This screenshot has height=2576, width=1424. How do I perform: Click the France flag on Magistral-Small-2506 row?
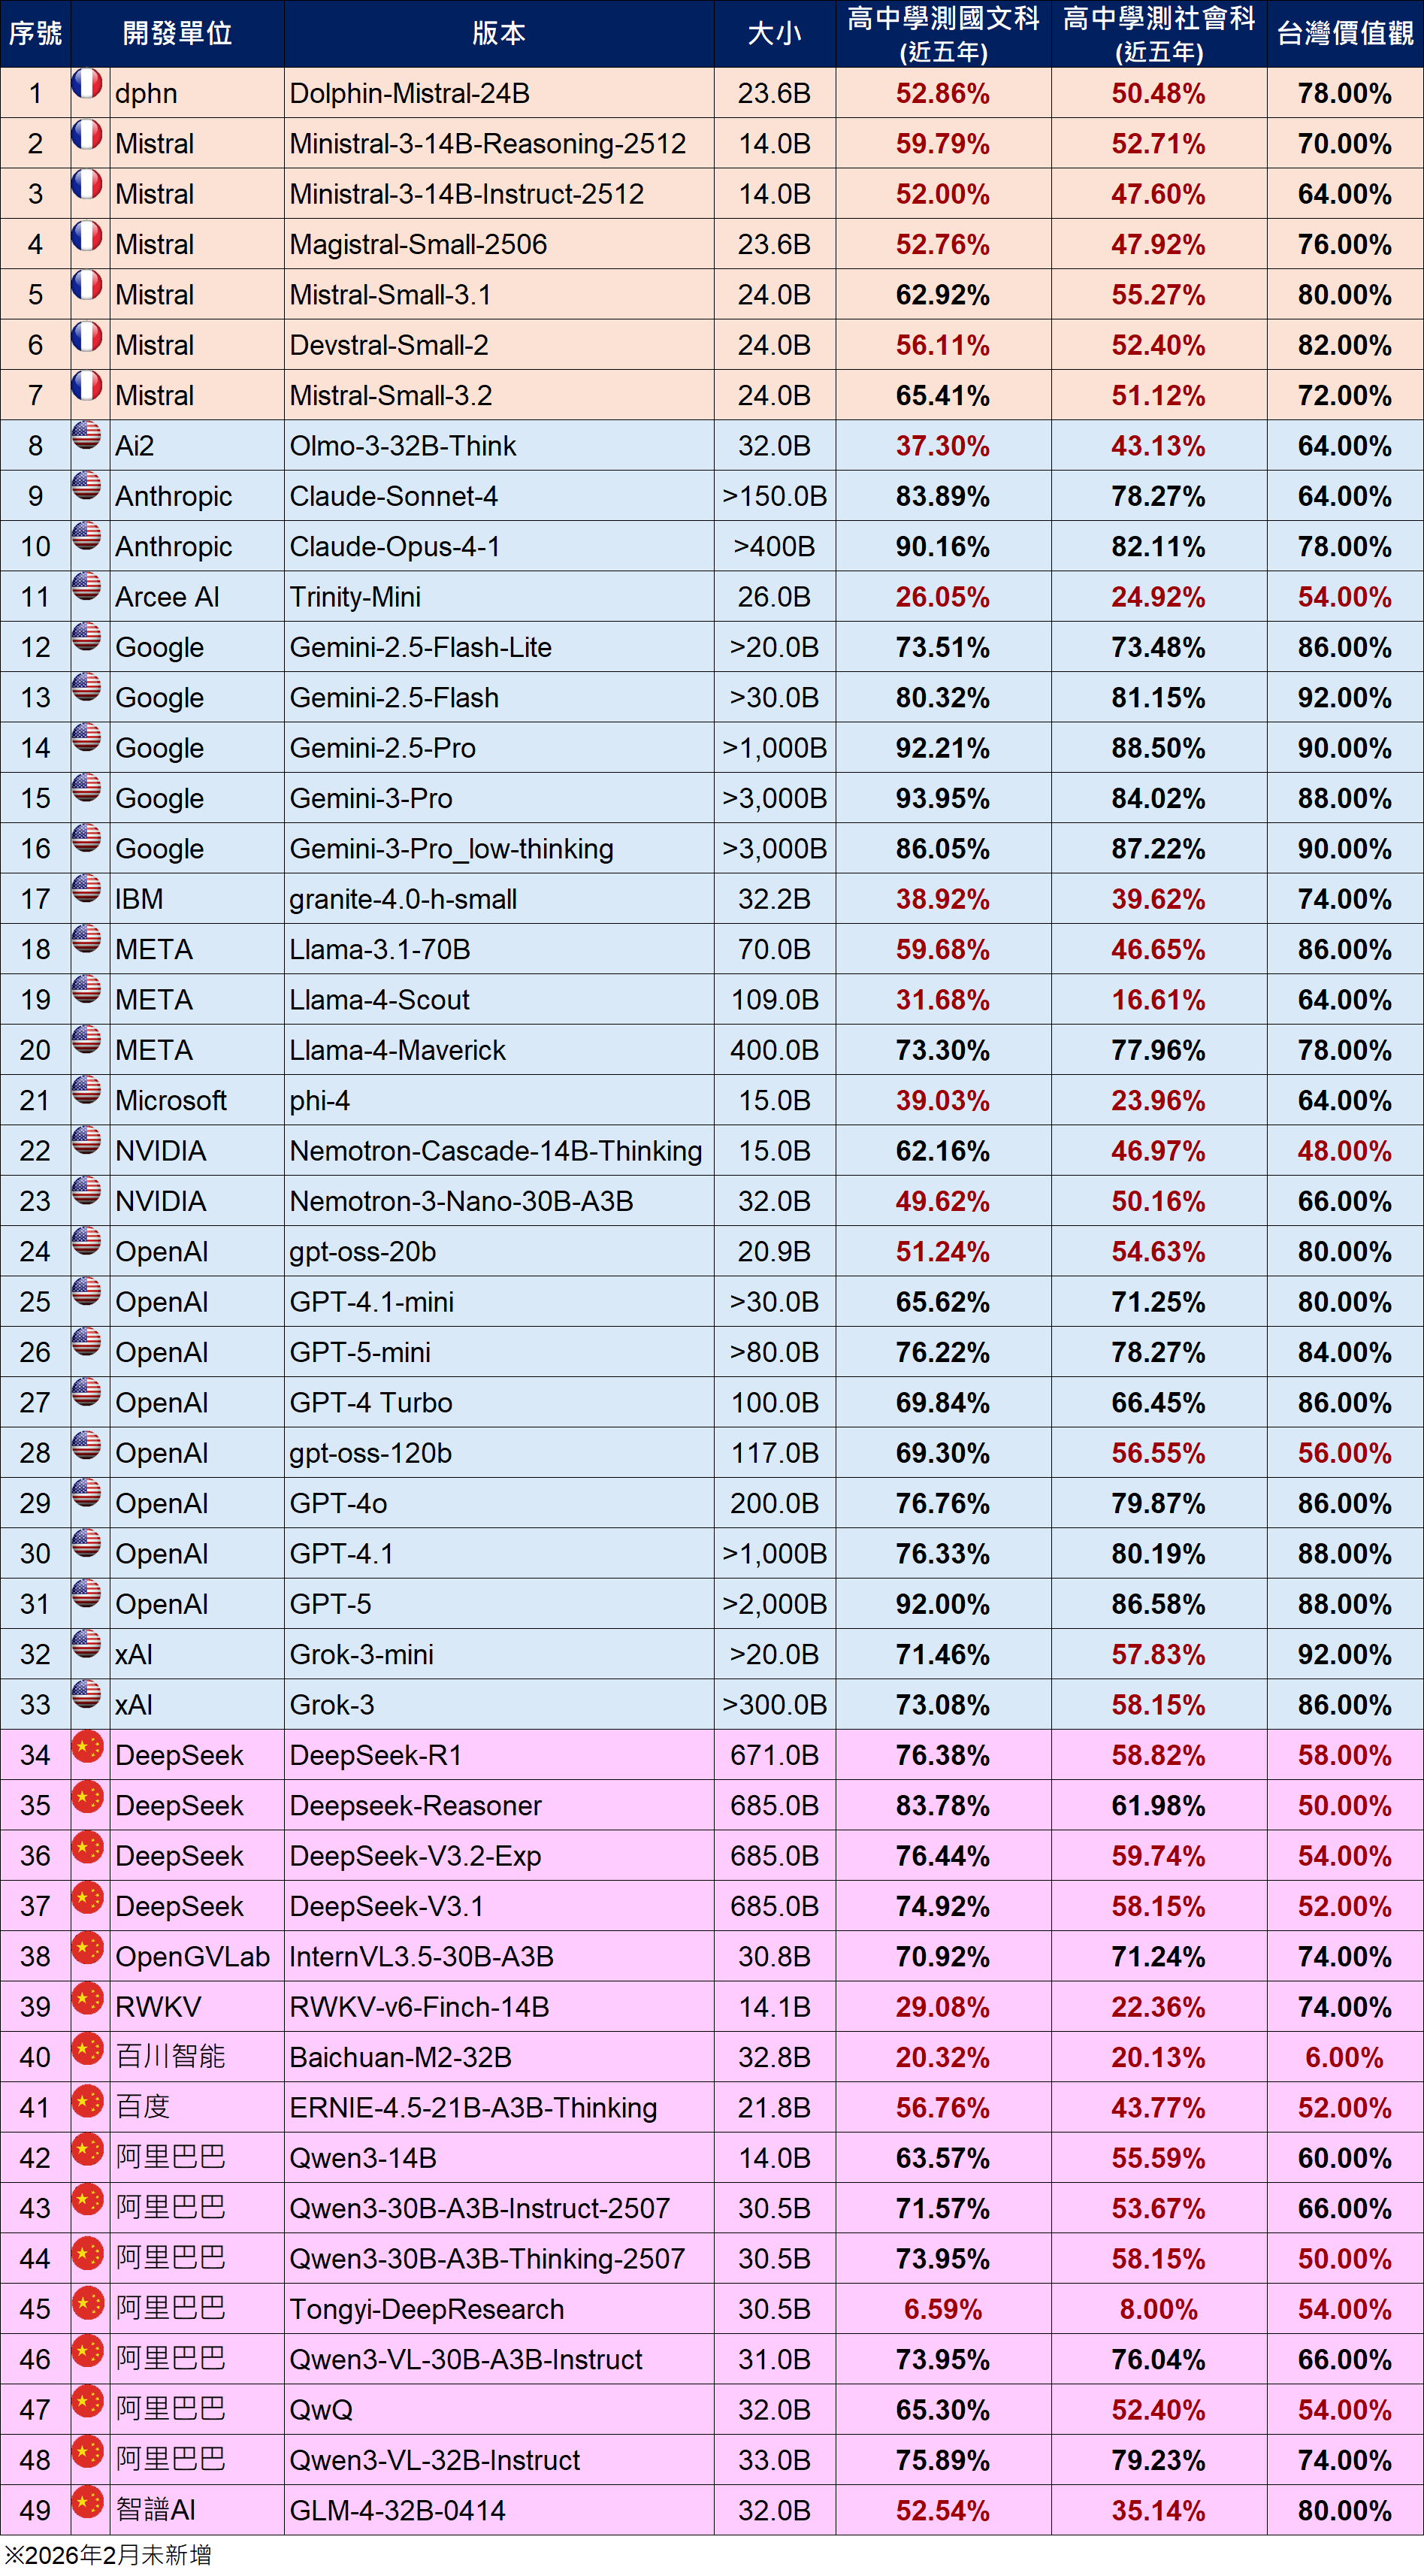click(88, 244)
